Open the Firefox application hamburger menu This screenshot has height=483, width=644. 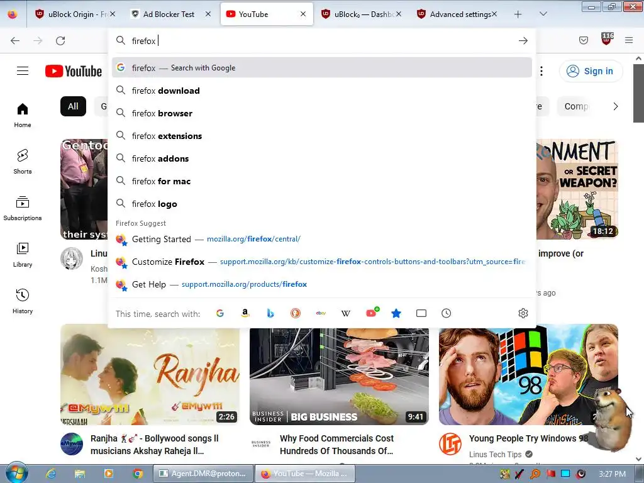coord(629,40)
